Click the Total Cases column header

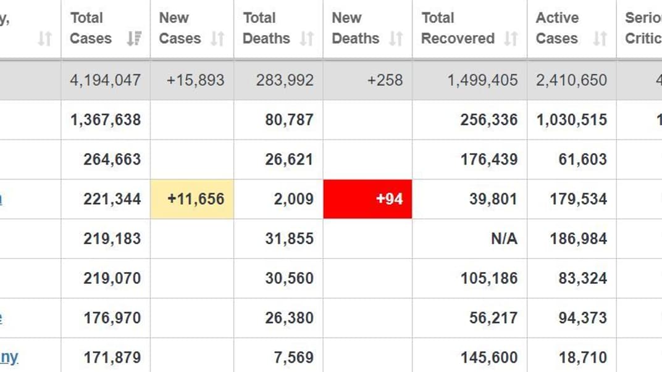click(x=106, y=28)
